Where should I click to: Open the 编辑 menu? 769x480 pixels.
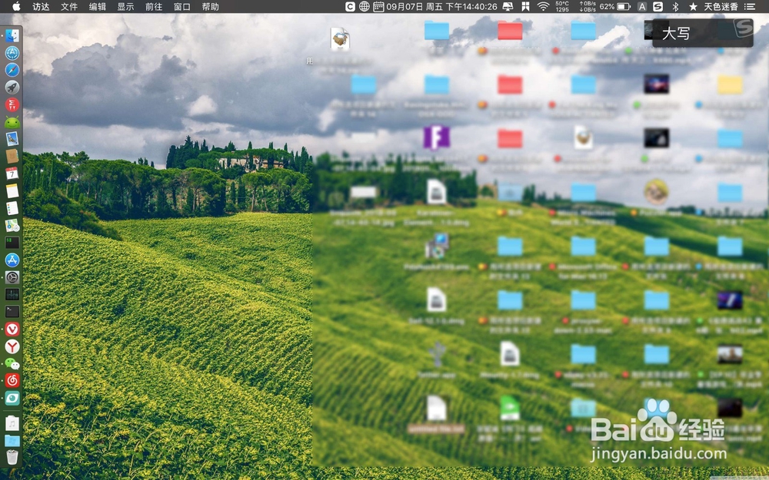tap(97, 6)
